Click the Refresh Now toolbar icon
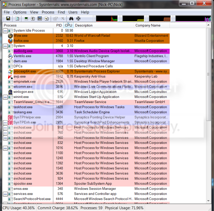The image size is (214, 211). point(17,18)
